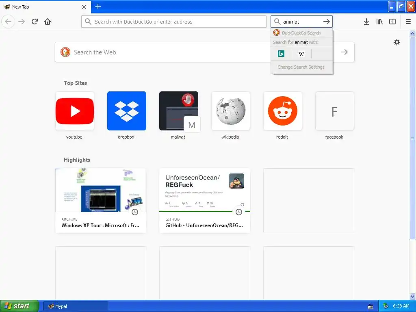Restore down the browser window

pyautogui.click(x=401, y=6)
